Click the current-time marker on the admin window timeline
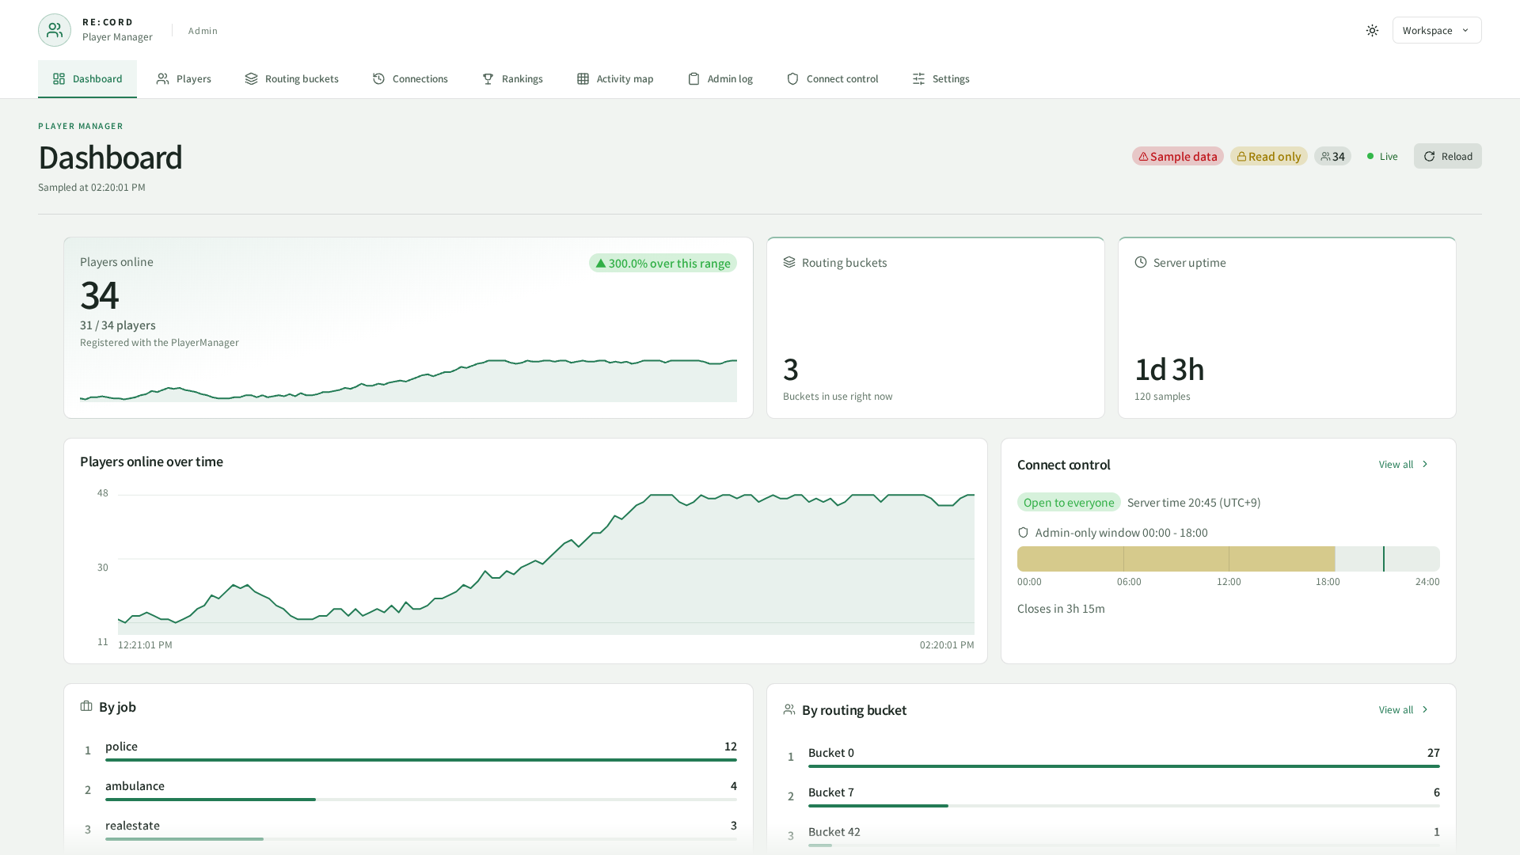The height and width of the screenshot is (855, 1520). point(1384,559)
